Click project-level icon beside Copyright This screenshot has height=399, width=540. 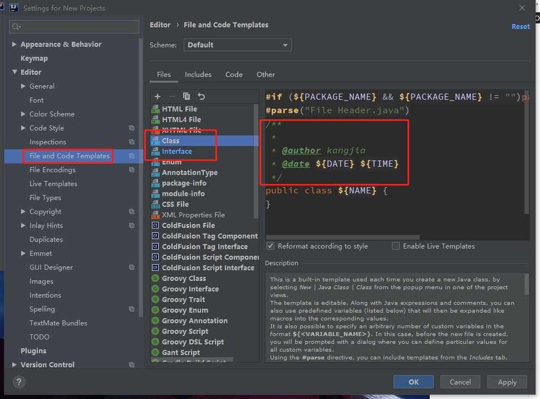coord(131,211)
